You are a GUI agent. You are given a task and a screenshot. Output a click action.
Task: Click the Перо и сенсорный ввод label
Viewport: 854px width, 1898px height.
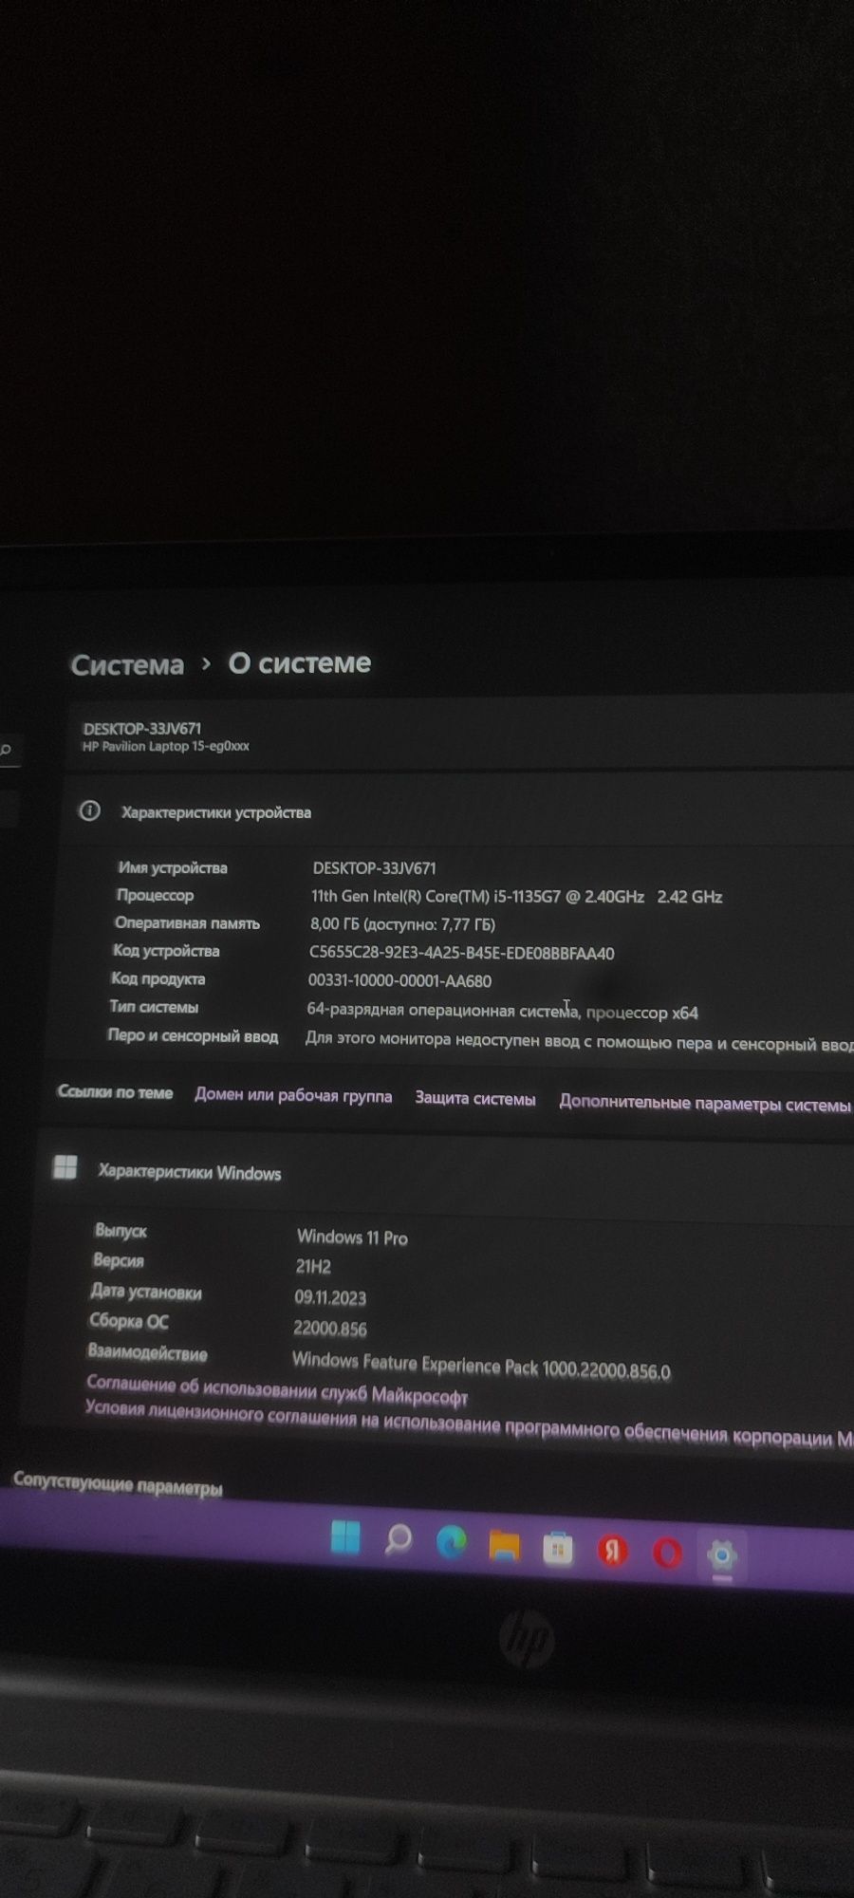(193, 1035)
